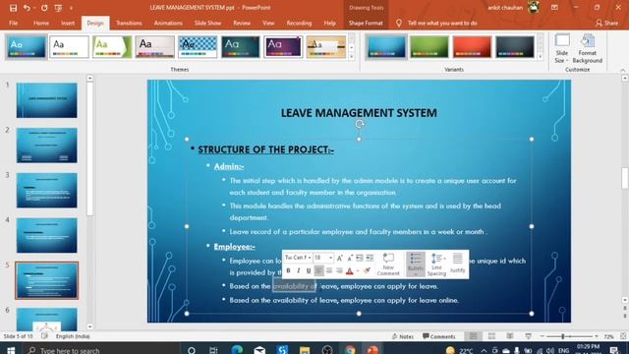The image size is (629, 354).
Task: Toggle Underline in mini toolbar
Action: (x=309, y=270)
